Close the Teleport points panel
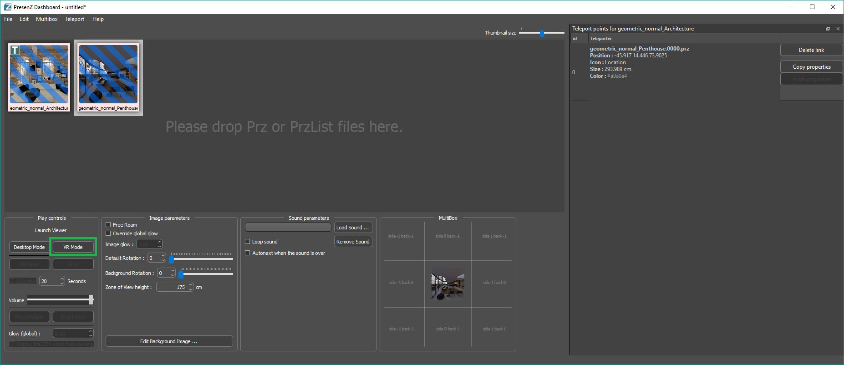This screenshot has height=365, width=844. click(x=838, y=29)
